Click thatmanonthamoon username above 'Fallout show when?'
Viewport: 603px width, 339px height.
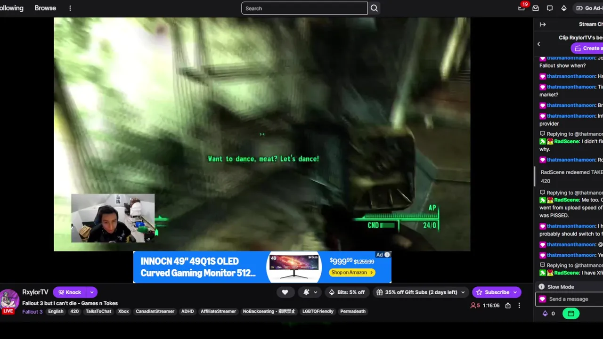(x=571, y=58)
